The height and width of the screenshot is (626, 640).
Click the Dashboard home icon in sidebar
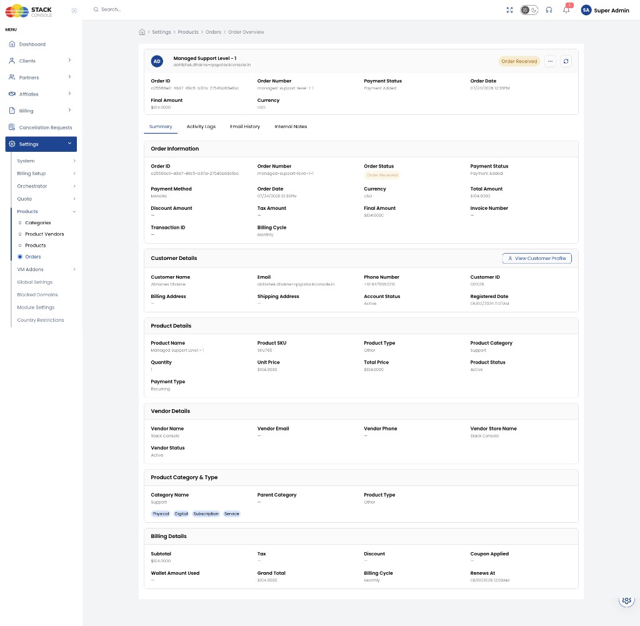click(x=12, y=44)
